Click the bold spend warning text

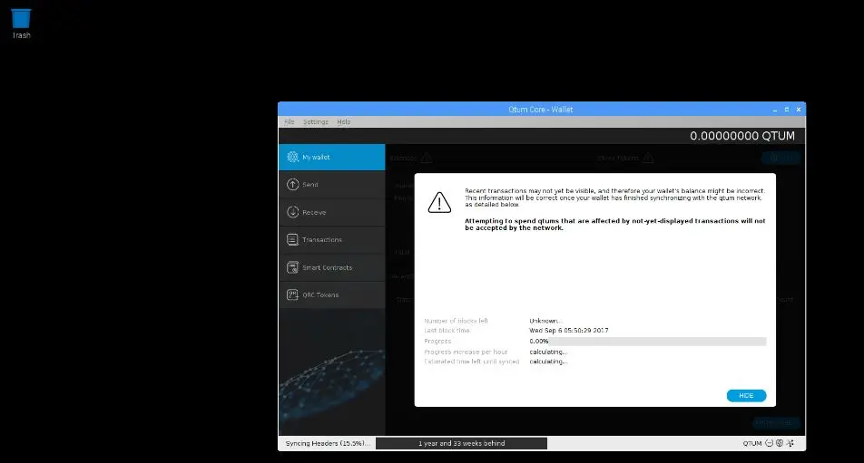(x=615, y=225)
